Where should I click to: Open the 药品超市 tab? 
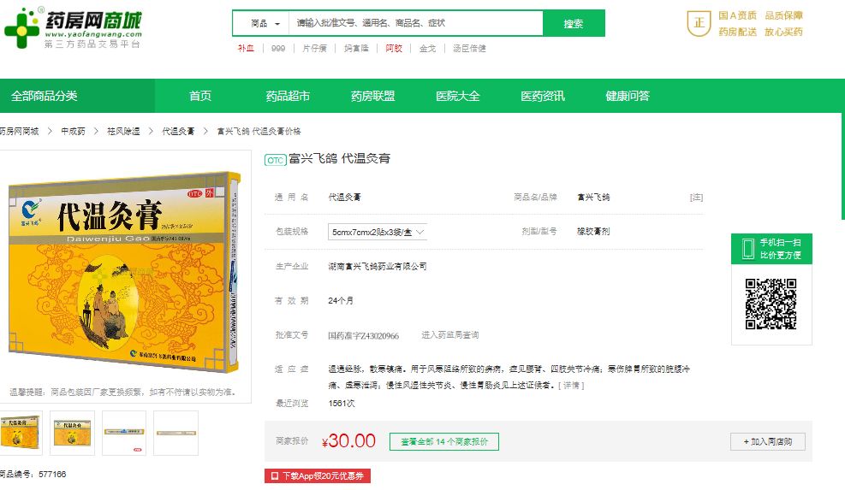288,96
